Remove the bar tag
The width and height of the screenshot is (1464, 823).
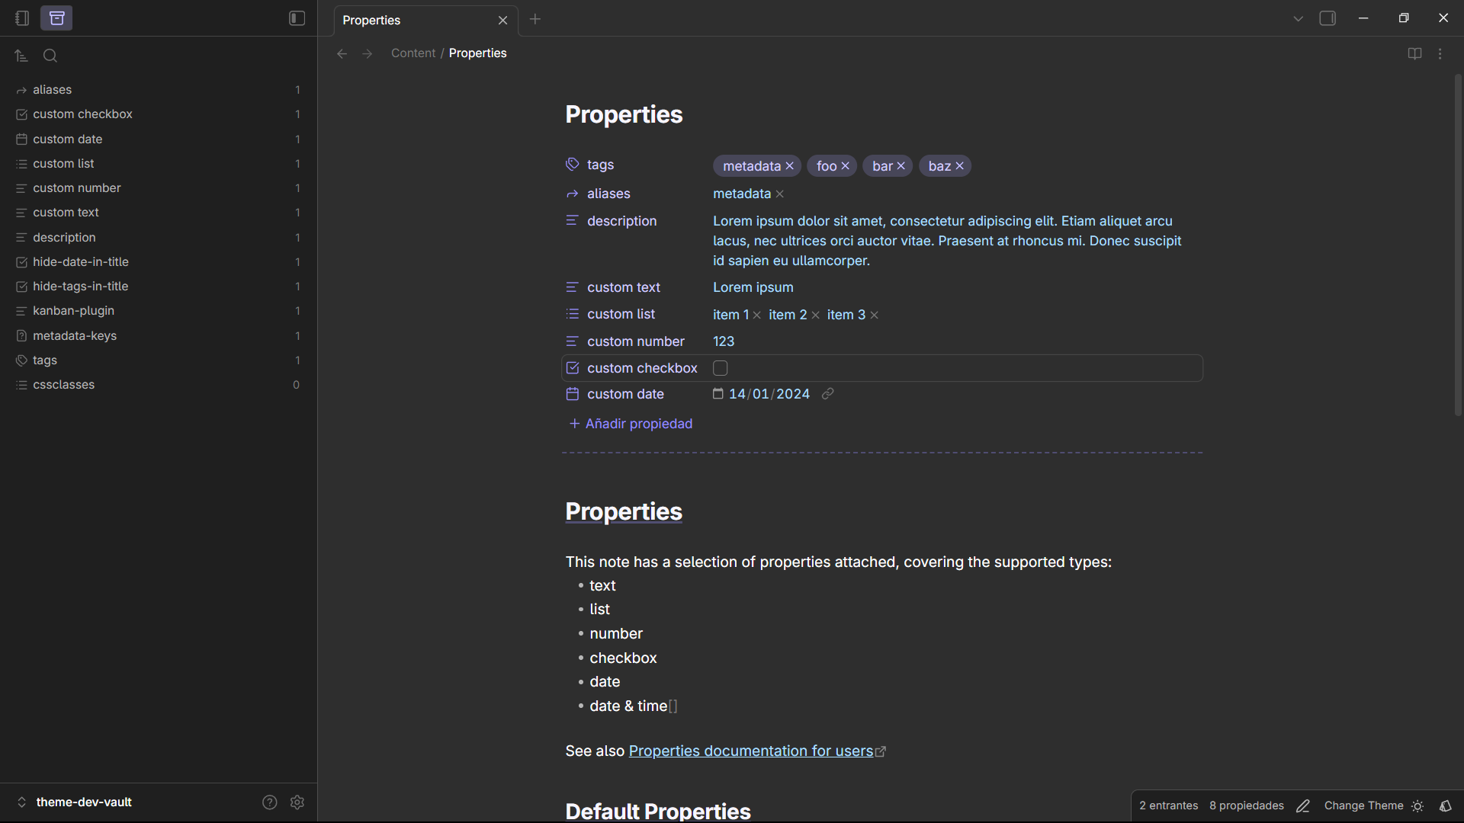[x=901, y=166]
